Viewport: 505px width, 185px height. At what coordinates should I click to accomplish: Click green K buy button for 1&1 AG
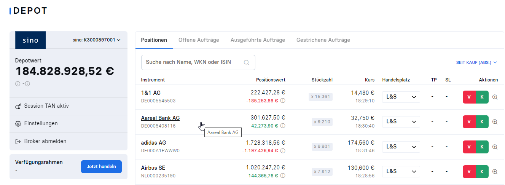point(482,97)
